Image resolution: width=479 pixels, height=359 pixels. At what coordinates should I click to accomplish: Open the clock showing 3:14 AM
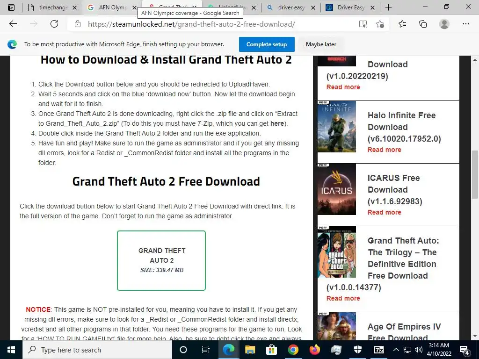pyautogui.click(x=439, y=350)
